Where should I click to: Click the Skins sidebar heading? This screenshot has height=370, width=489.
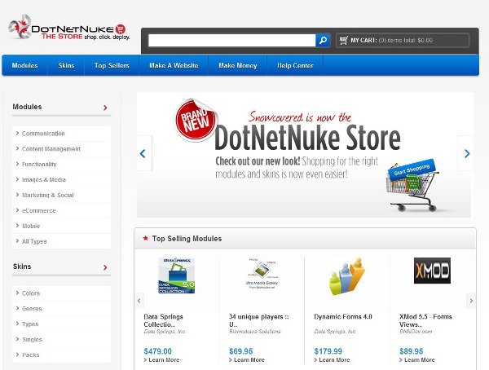click(x=22, y=266)
